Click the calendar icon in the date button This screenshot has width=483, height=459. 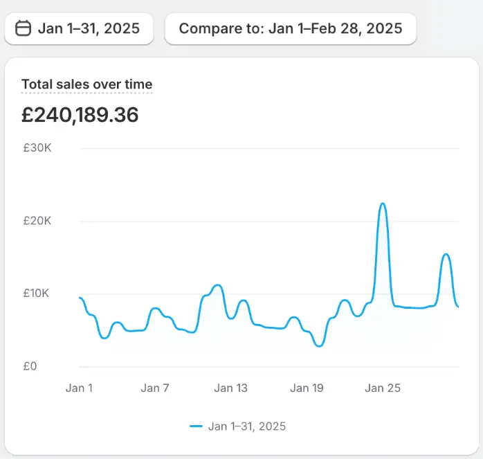coord(24,28)
